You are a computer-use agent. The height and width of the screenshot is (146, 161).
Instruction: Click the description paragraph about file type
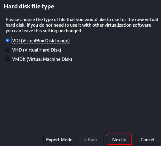(82, 25)
